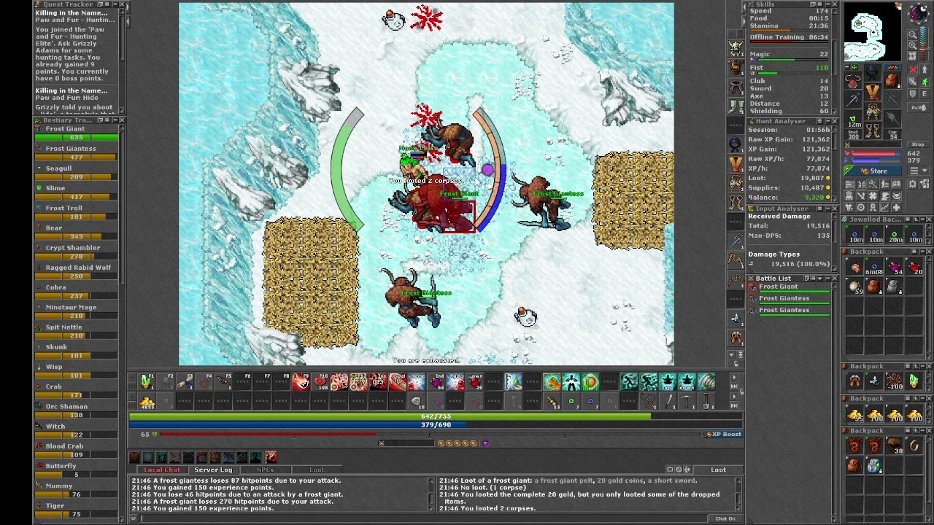The image size is (934, 525).
Task: Open the Loot tab in left console
Action: point(317,470)
